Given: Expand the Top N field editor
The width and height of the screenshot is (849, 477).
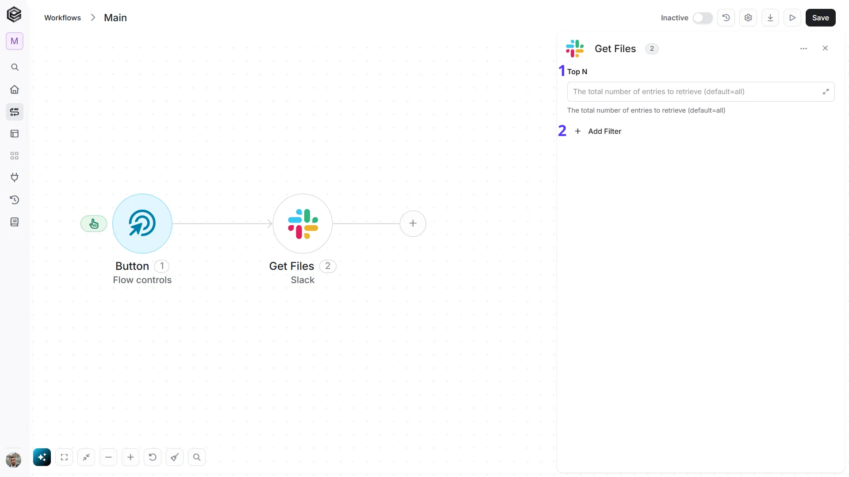Looking at the screenshot, I should (x=826, y=91).
